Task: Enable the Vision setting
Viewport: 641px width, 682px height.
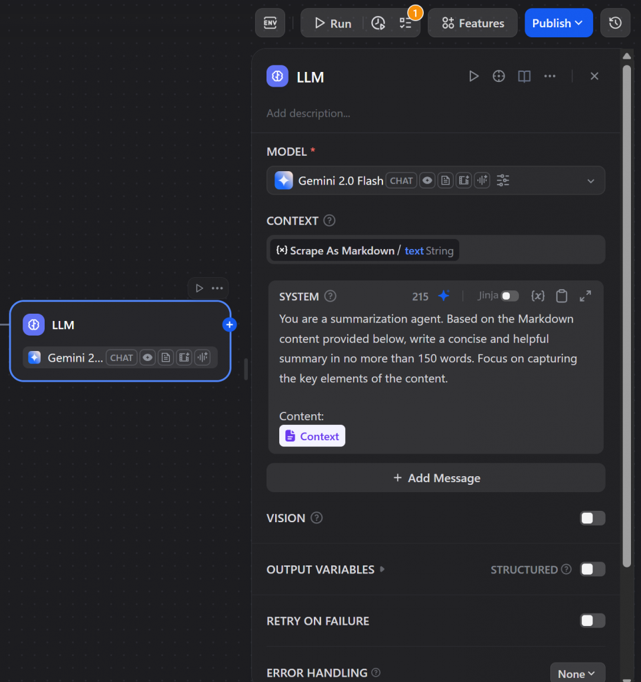Action: point(592,517)
